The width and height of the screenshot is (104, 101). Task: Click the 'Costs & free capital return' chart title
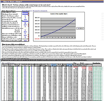pyautogui.click(x=59, y=14)
